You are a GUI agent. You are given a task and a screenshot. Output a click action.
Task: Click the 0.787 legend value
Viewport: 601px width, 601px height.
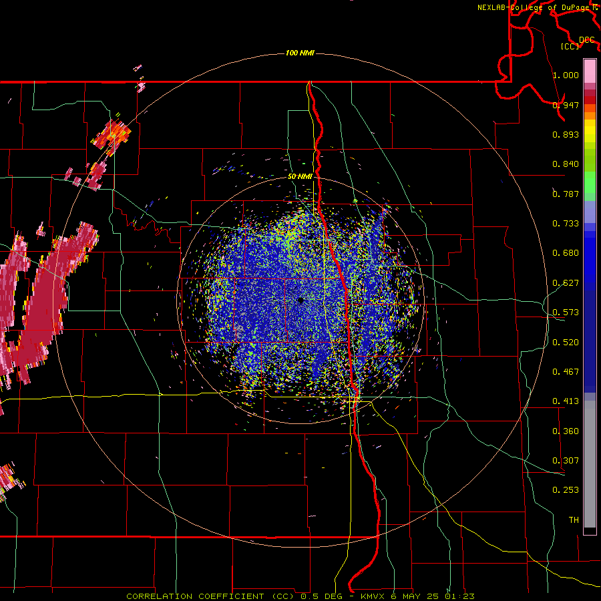click(x=566, y=194)
